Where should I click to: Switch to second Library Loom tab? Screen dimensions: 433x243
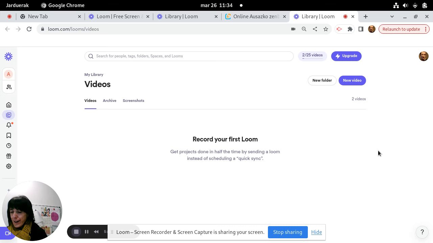click(187, 17)
